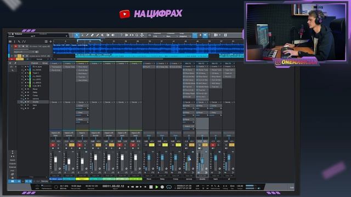Select the Listen speaker tool
351x197 pixels.
[x=113, y=35]
